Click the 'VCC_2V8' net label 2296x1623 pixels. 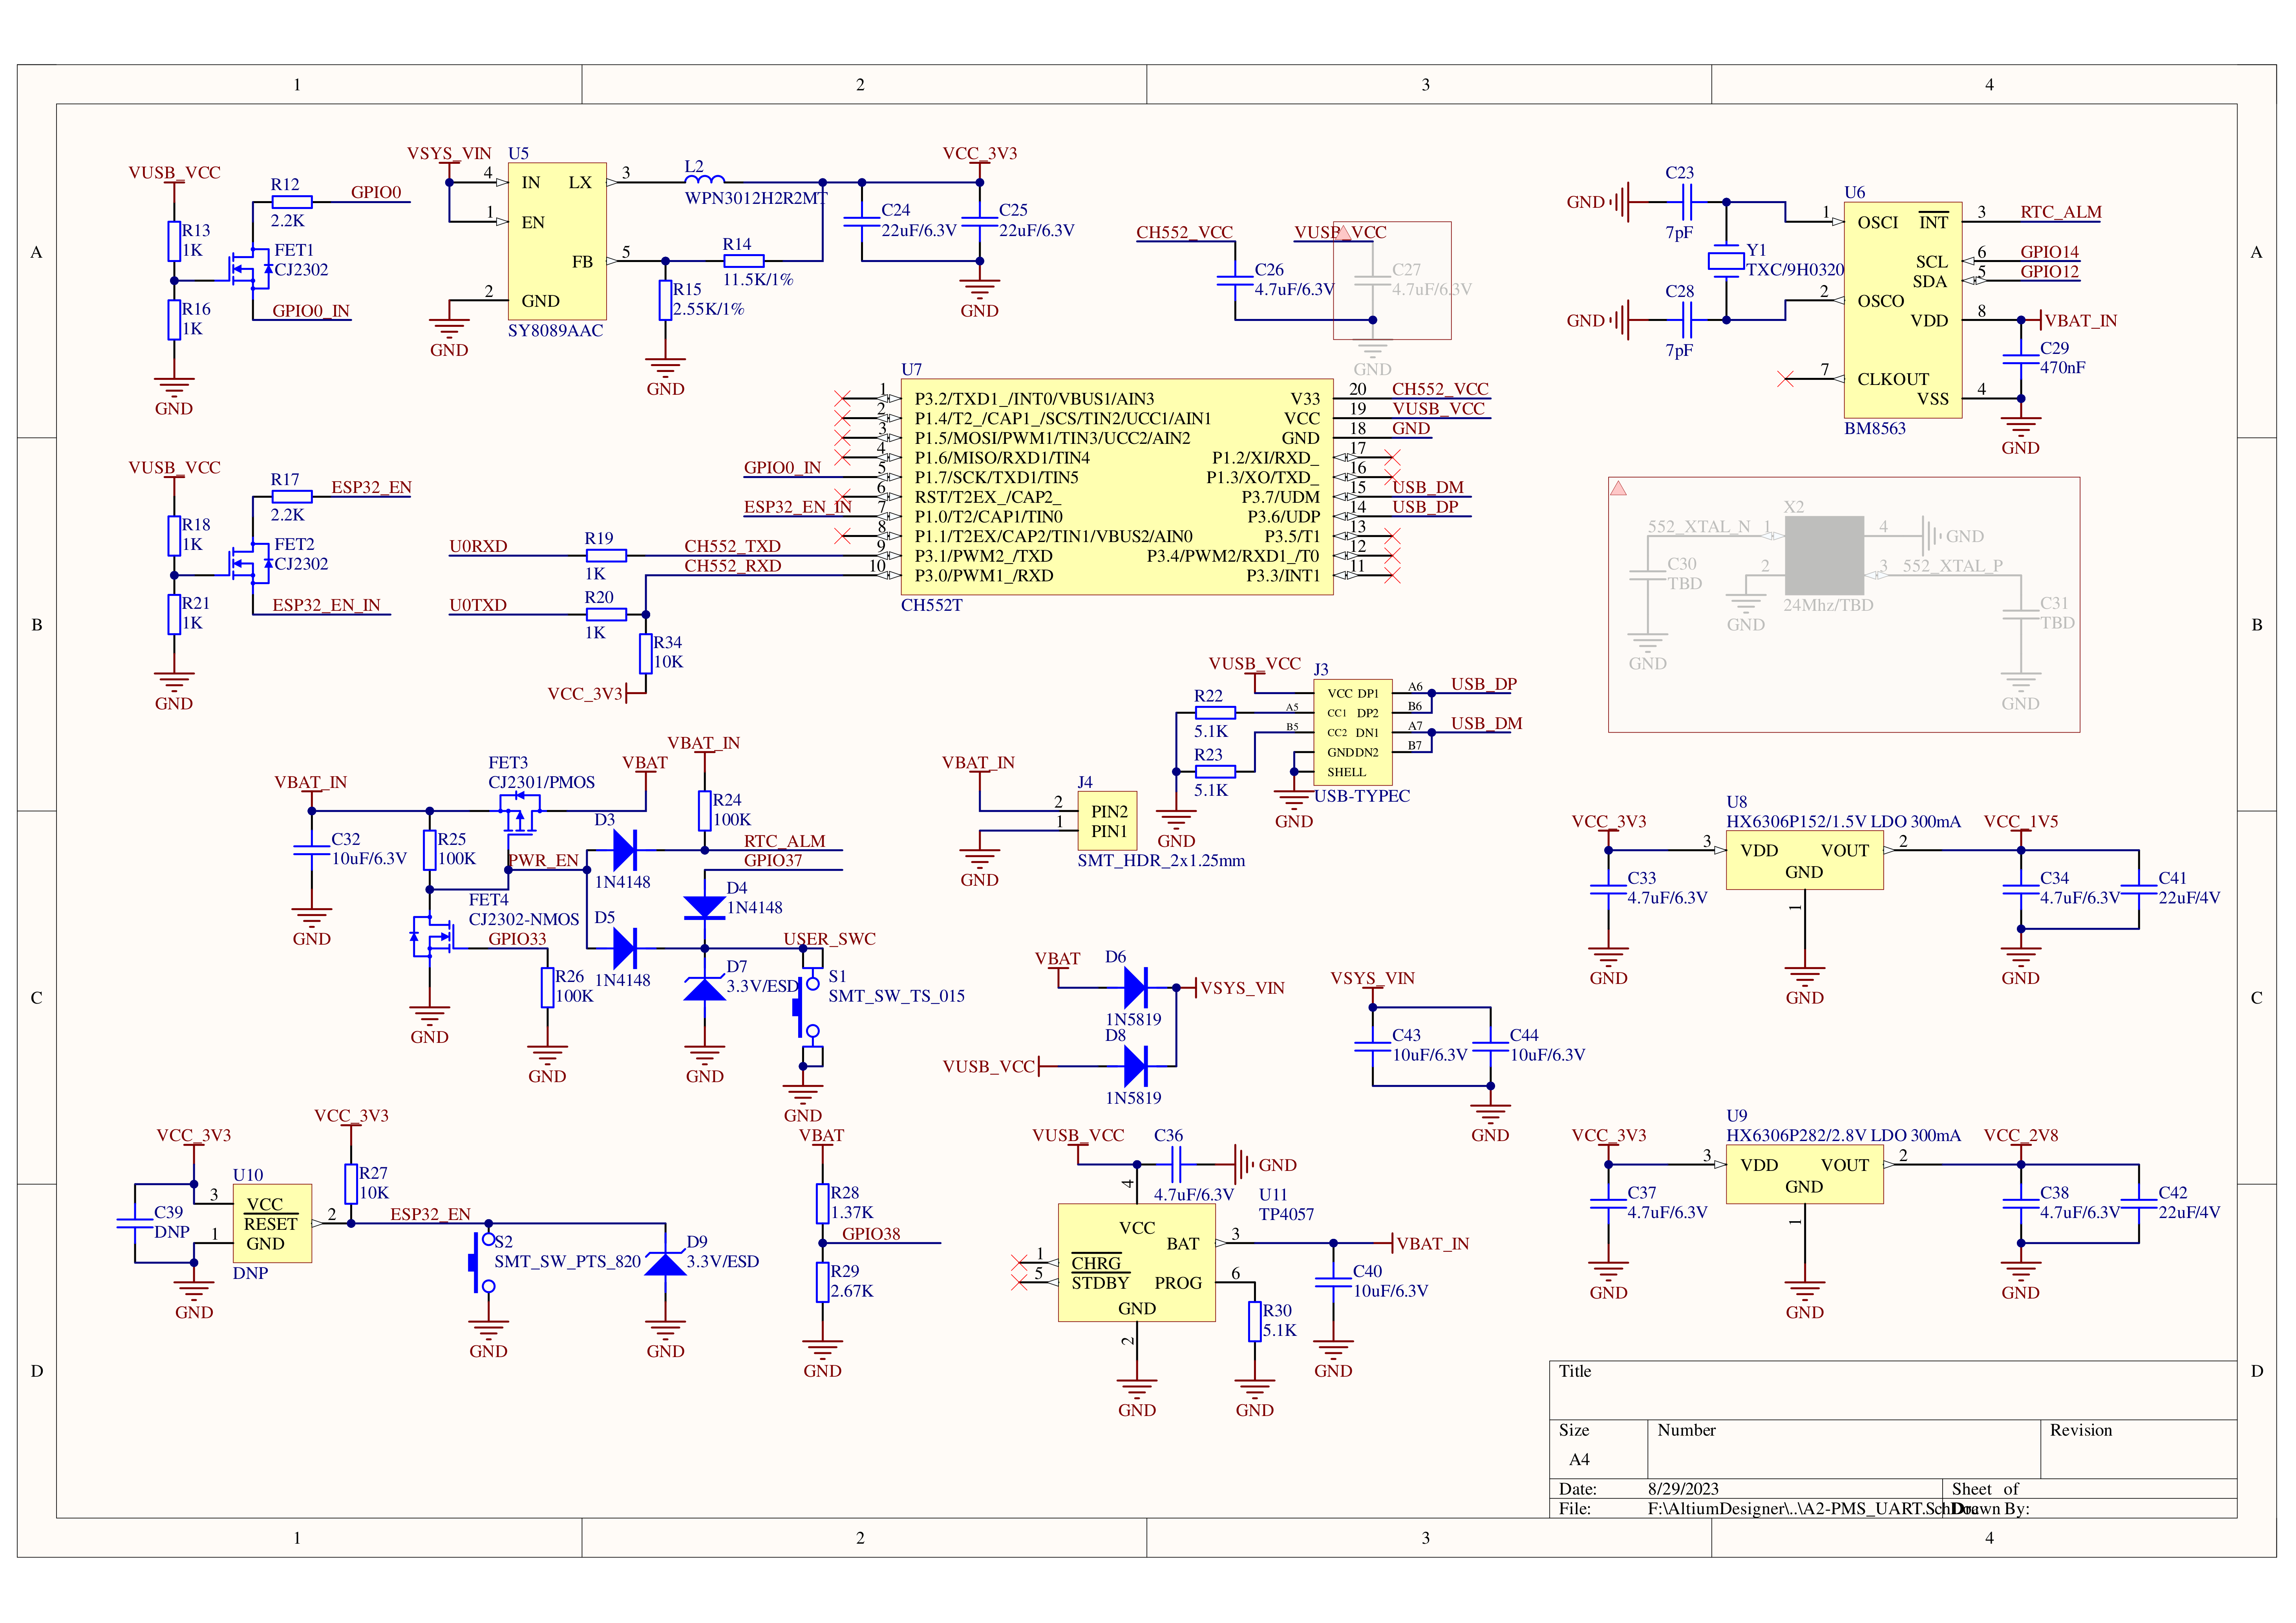click(2021, 1136)
